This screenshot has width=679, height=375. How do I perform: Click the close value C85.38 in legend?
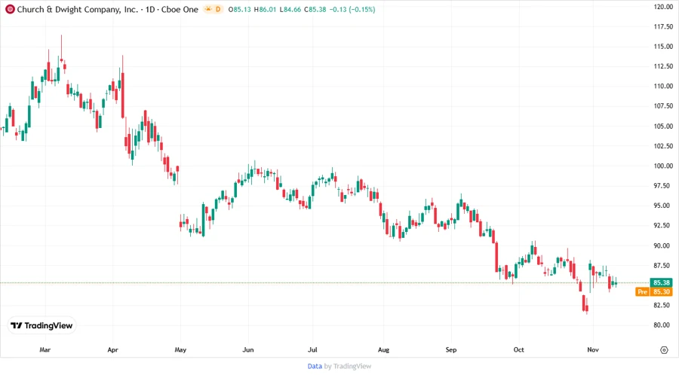[315, 9]
